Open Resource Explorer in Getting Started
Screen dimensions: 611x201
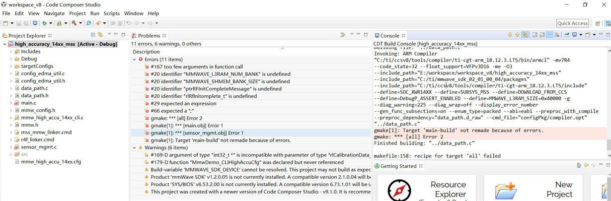pyautogui.click(x=425, y=189)
